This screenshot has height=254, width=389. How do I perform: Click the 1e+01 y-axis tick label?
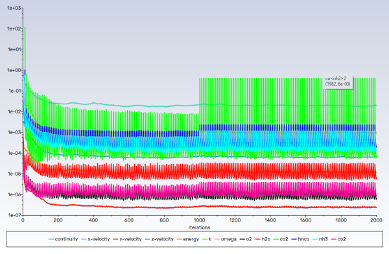pyautogui.click(x=15, y=49)
